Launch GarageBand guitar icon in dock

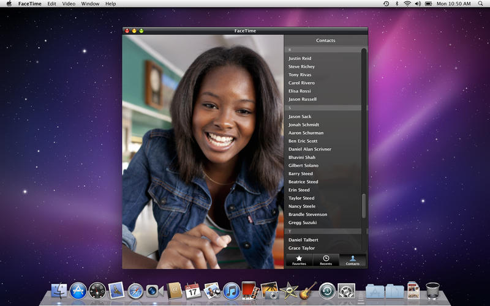click(308, 290)
